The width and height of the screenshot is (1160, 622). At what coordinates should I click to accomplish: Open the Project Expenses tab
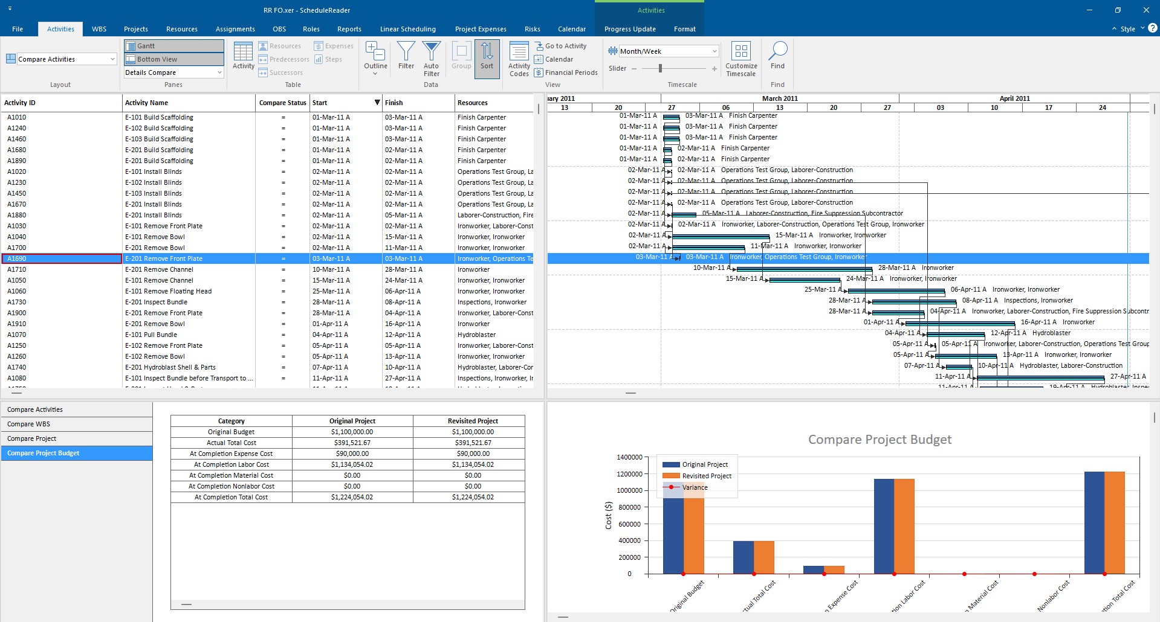[481, 29]
